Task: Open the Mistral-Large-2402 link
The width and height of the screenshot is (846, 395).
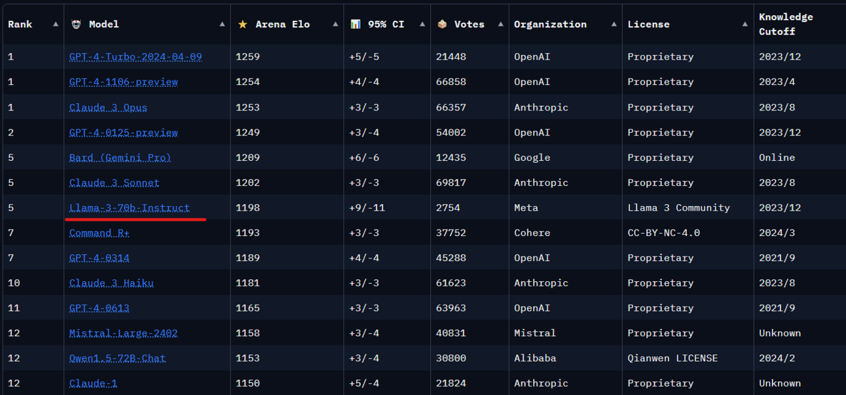Action: (x=123, y=334)
